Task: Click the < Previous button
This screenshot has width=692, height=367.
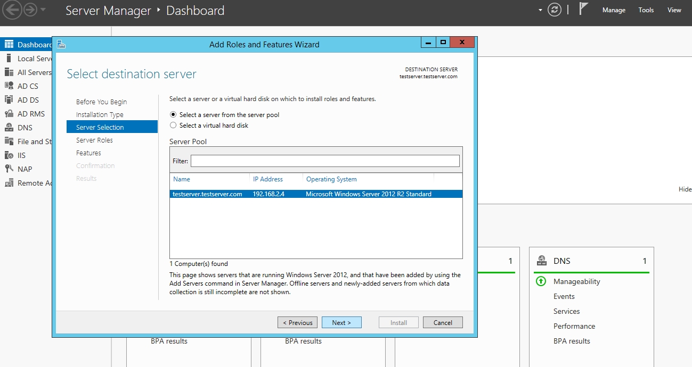Action: [x=297, y=322]
